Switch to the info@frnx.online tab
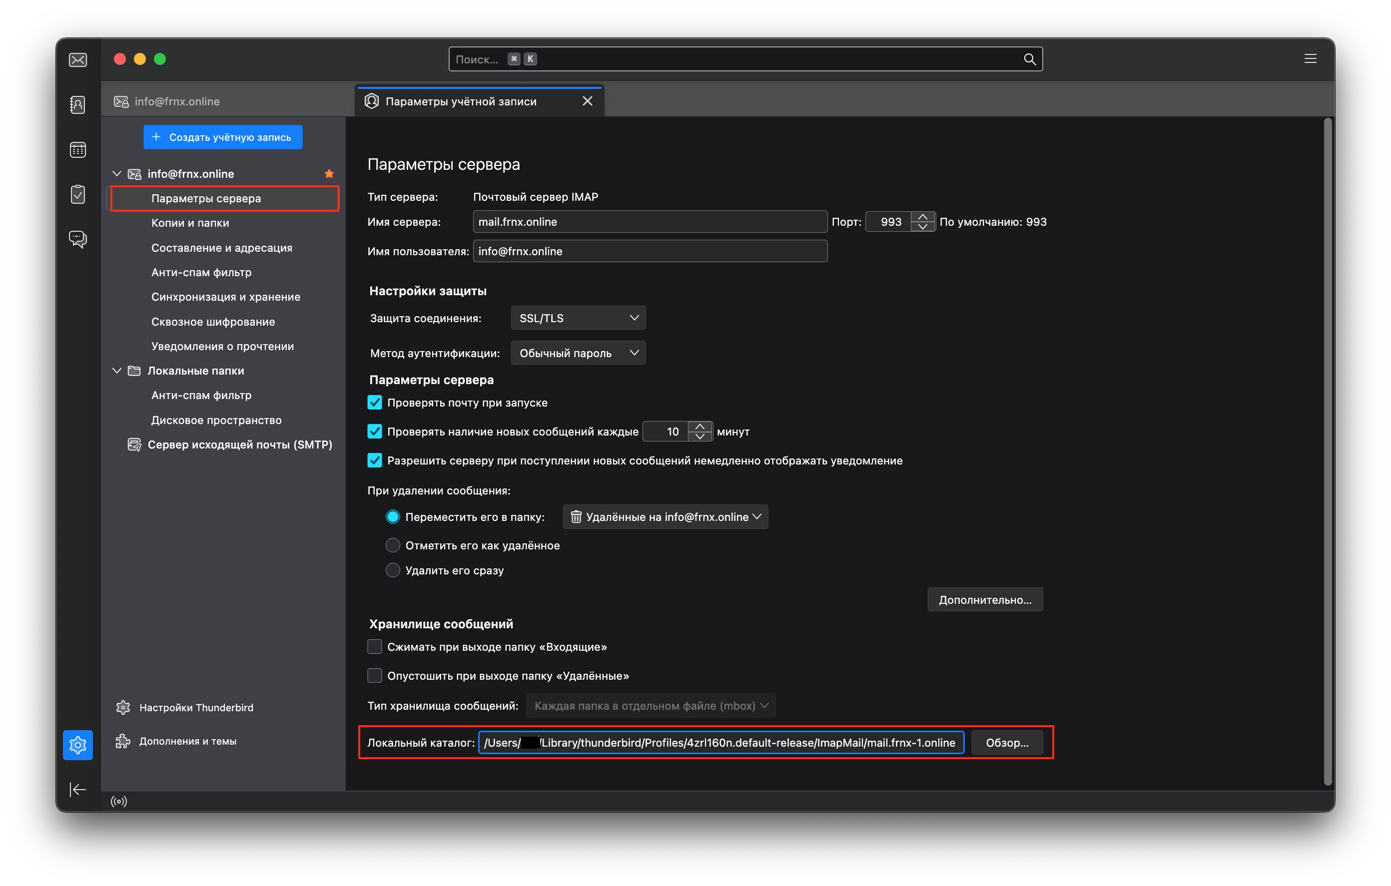This screenshot has height=886, width=1391. 177,102
